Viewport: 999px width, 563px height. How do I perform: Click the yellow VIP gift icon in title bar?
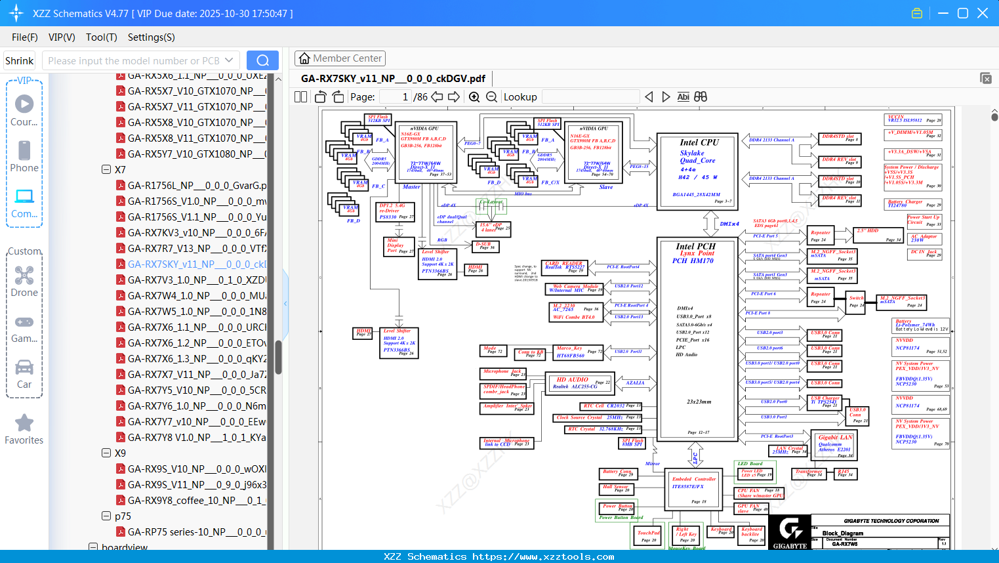coord(917,13)
